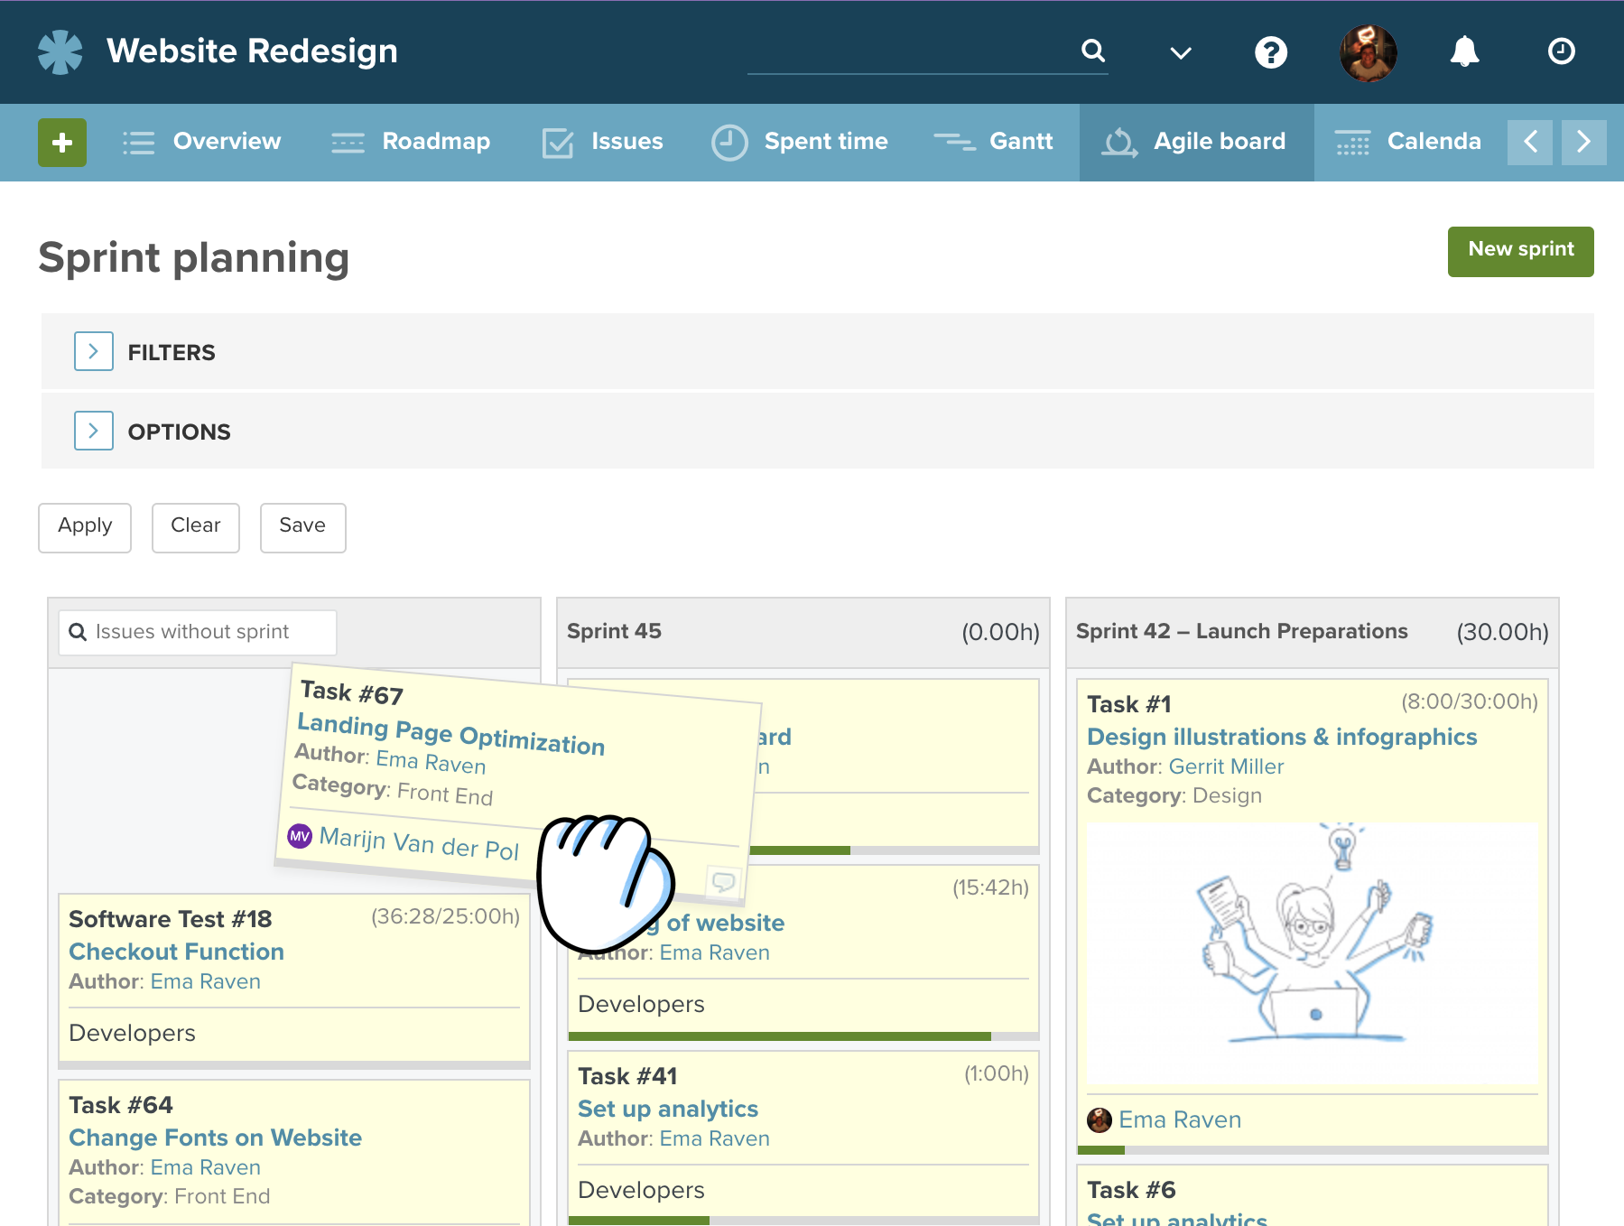Viewport: 1624px width, 1226px height.
Task: Click your profile avatar in the top bar
Action: [x=1368, y=51]
